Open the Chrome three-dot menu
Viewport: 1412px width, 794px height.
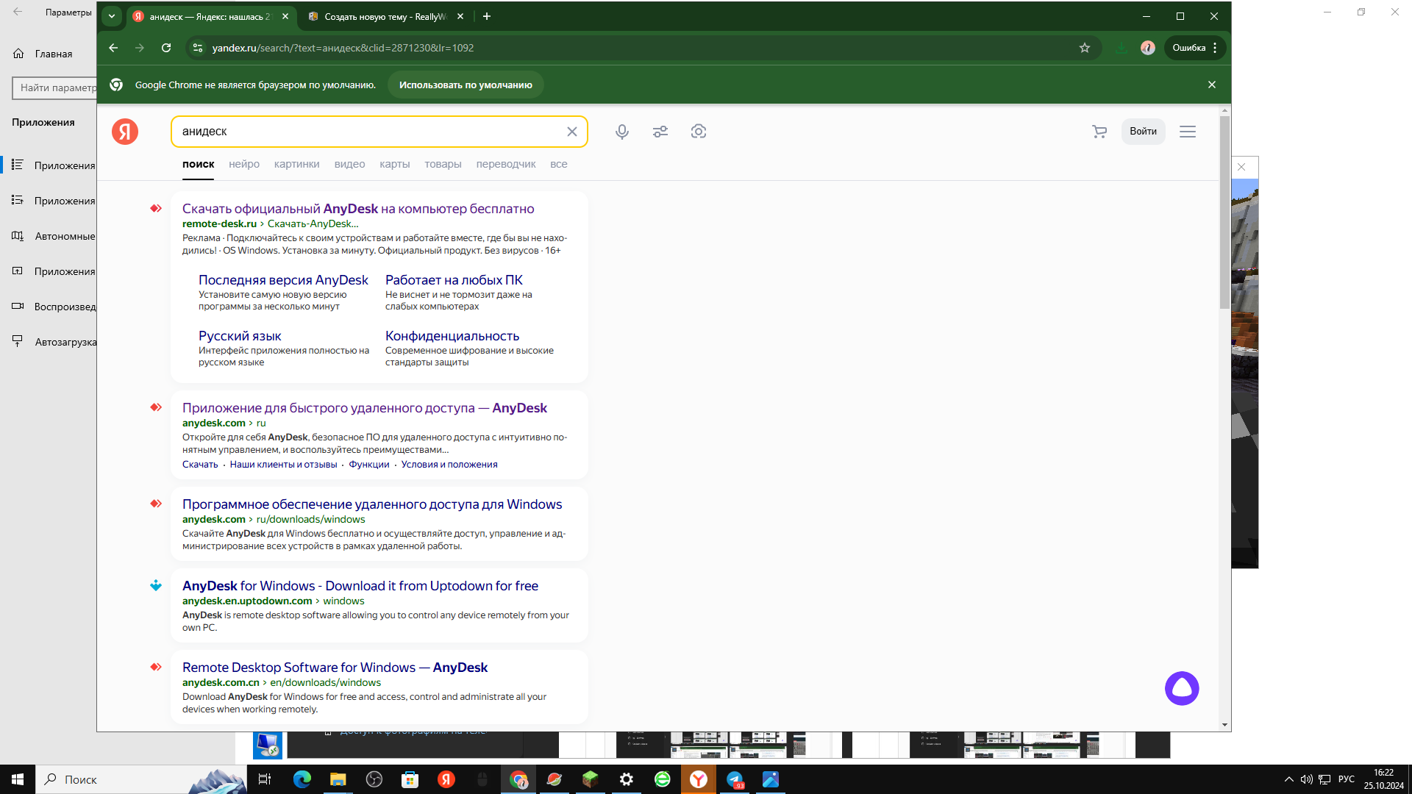pyautogui.click(x=1215, y=48)
